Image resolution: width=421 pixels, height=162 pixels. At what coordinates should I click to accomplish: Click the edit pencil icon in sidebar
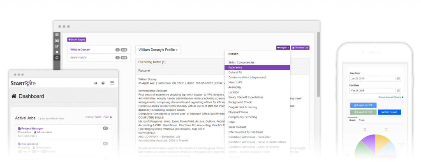coord(57,46)
